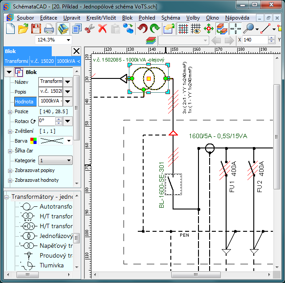Click the Rotace angle input field
The height and width of the screenshot is (283, 285).
[x=46, y=121]
